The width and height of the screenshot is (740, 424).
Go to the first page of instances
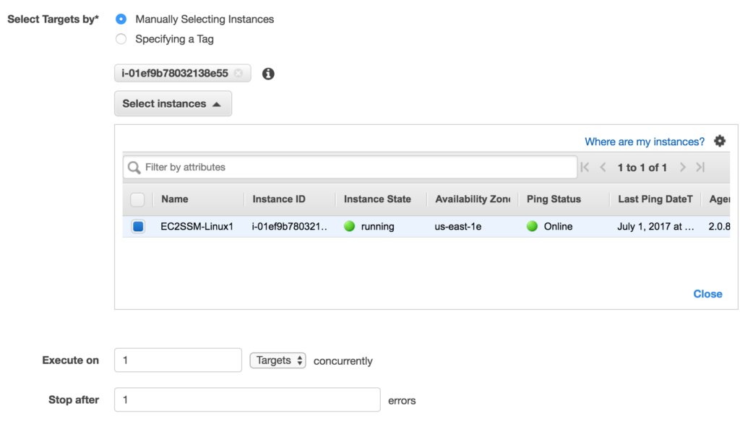coord(585,168)
